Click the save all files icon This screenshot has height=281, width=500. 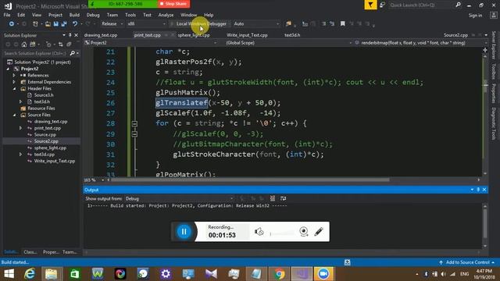pos(64,24)
